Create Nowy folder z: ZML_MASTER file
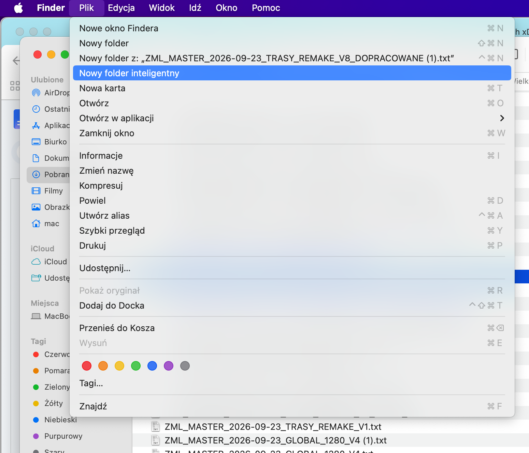 click(292, 58)
